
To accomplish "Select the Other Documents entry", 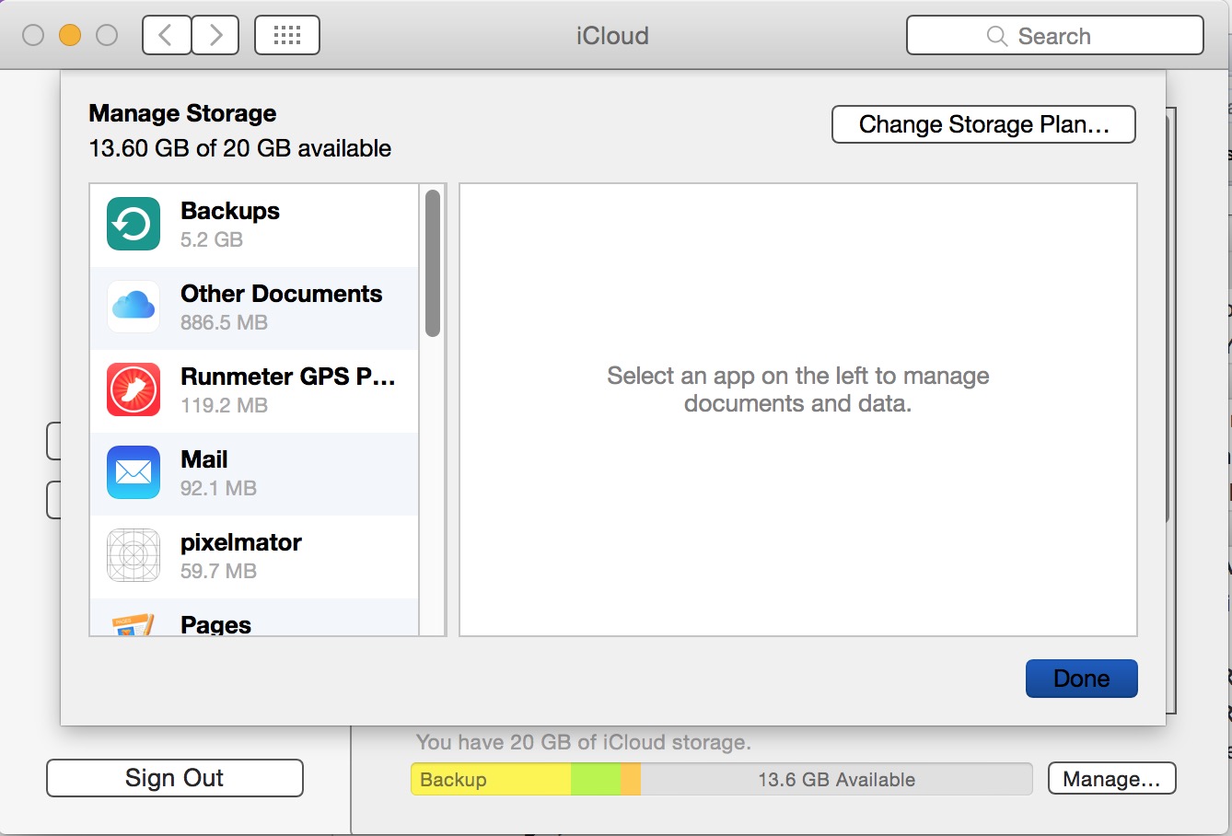I will (254, 308).
